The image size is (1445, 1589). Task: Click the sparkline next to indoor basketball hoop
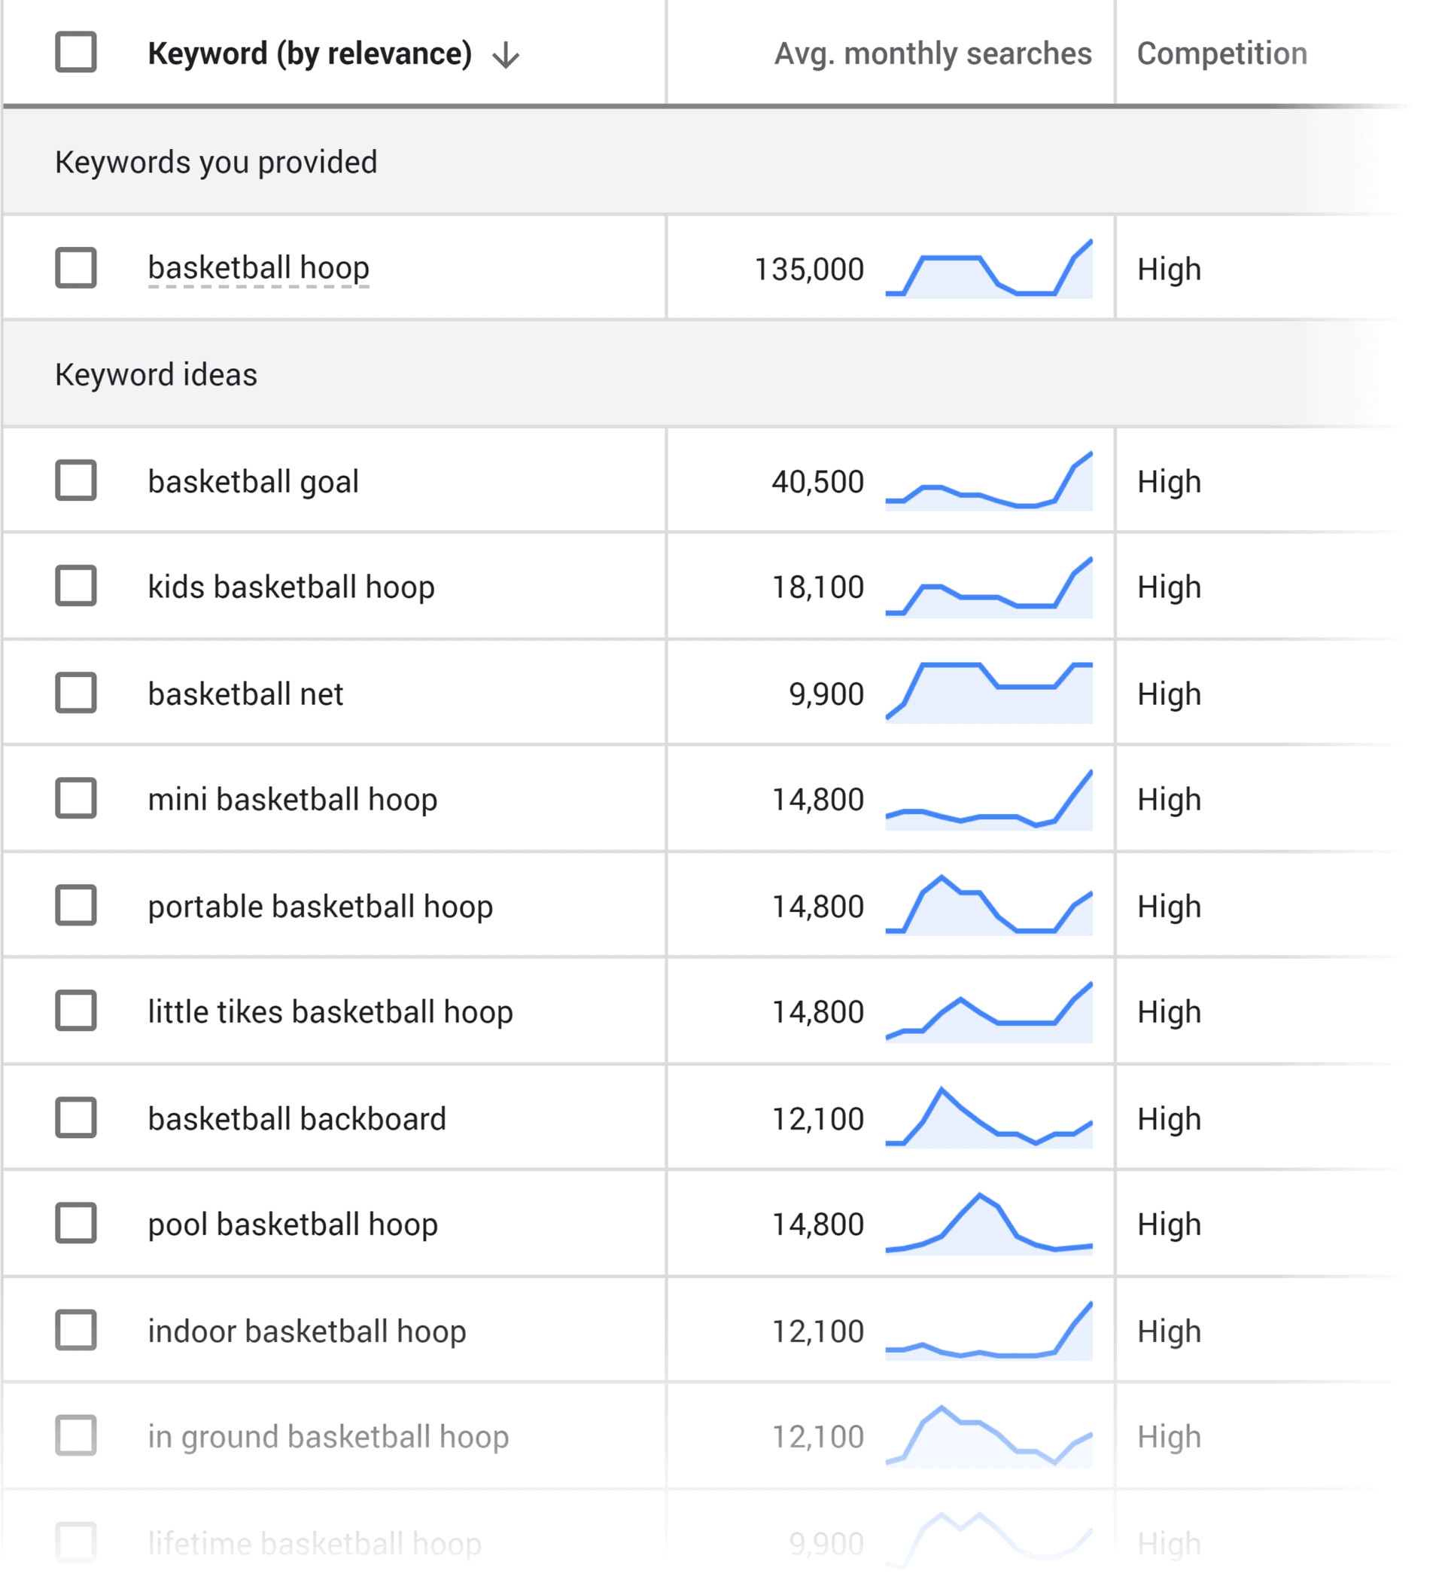click(x=989, y=1331)
